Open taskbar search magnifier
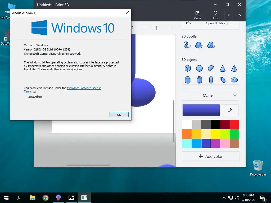Image resolution: width=271 pixels, height=203 pixels. click(19, 198)
